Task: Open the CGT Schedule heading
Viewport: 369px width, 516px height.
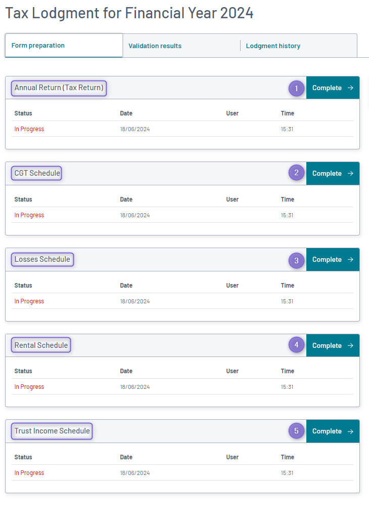Action: [x=37, y=173]
